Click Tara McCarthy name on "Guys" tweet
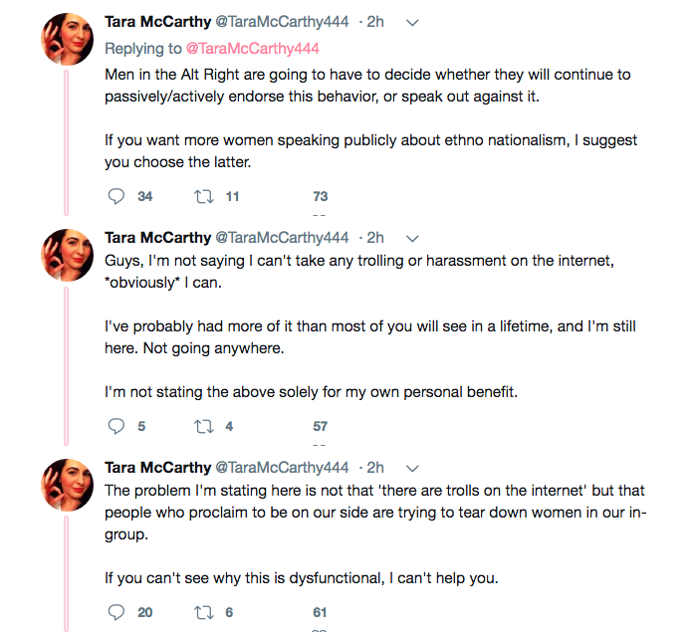The image size is (694, 634). (x=157, y=238)
